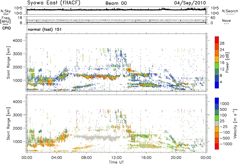Image resolution: width=238 pixels, height=164 pixels.
Task: Click the right '10^0' search noise value
Action: click(214, 13)
